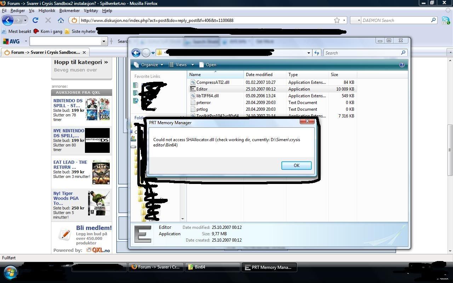The height and width of the screenshot is (283, 453).
Task: Open Rediger menu
Action: [18, 11]
